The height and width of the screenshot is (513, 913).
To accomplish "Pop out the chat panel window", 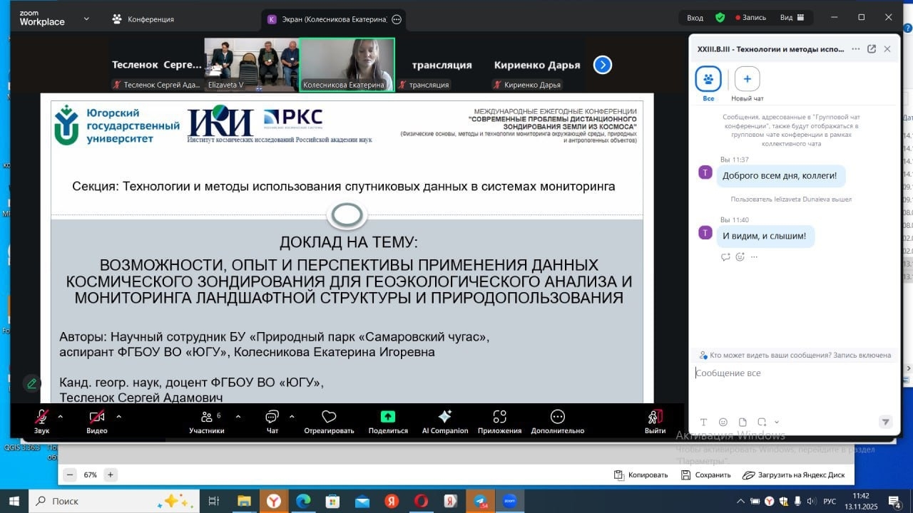I will tap(871, 49).
